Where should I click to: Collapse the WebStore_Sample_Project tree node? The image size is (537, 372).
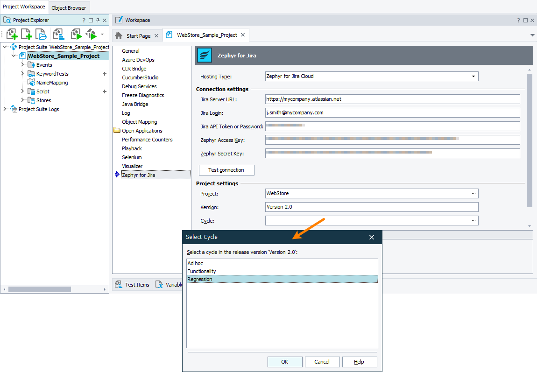click(14, 56)
